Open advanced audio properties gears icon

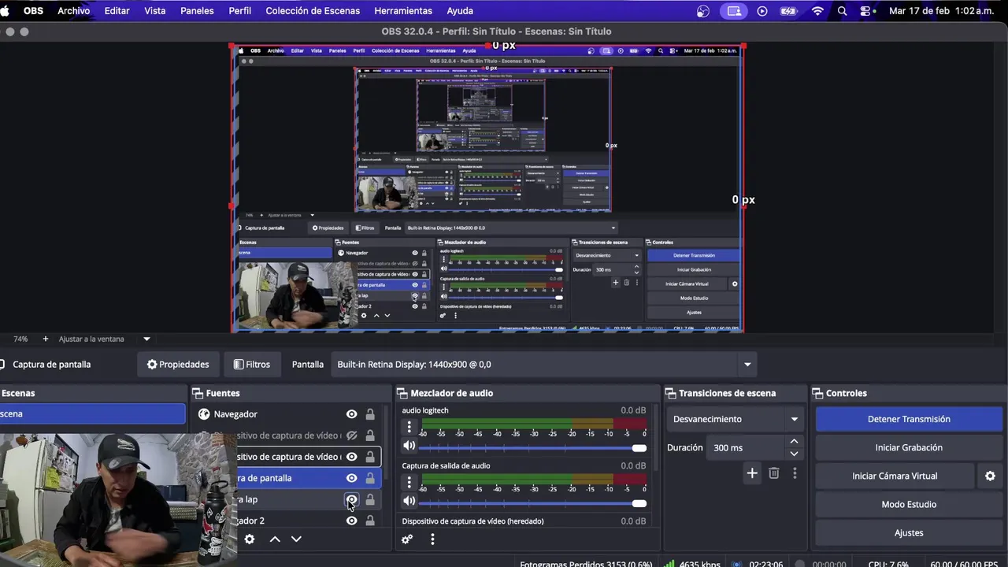pyautogui.click(x=407, y=539)
